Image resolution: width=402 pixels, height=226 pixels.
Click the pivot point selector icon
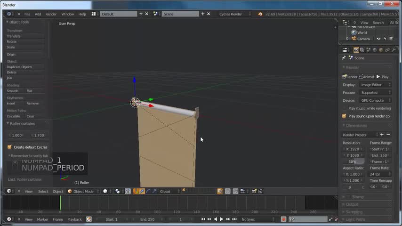click(x=117, y=191)
